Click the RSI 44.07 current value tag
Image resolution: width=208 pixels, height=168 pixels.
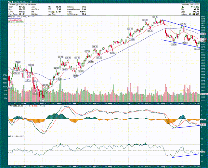pyautogui.click(x=203, y=152)
